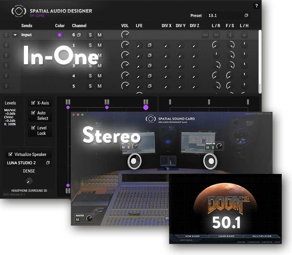Select Load Game in the Doom 3 menu
This screenshot has width=292, height=255.
pos(226,236)
